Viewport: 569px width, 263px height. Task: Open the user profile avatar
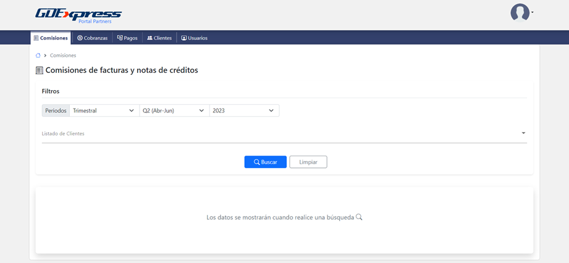click(x=520, y=12)
